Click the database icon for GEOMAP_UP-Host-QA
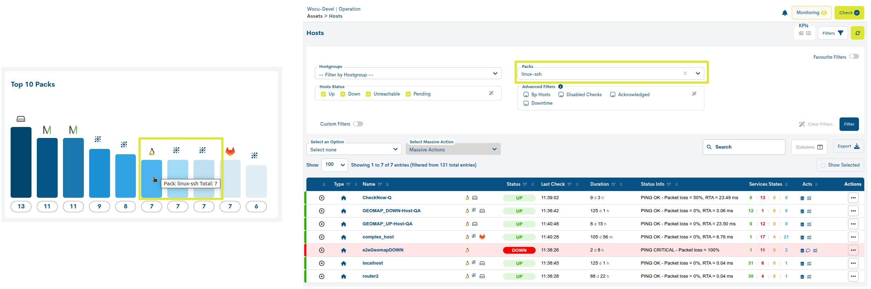 [802, 224]
